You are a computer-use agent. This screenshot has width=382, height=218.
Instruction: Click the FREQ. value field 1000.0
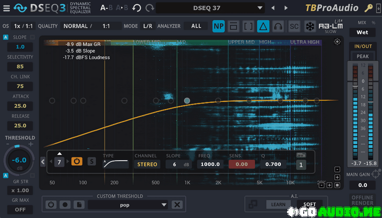(211, 164)
